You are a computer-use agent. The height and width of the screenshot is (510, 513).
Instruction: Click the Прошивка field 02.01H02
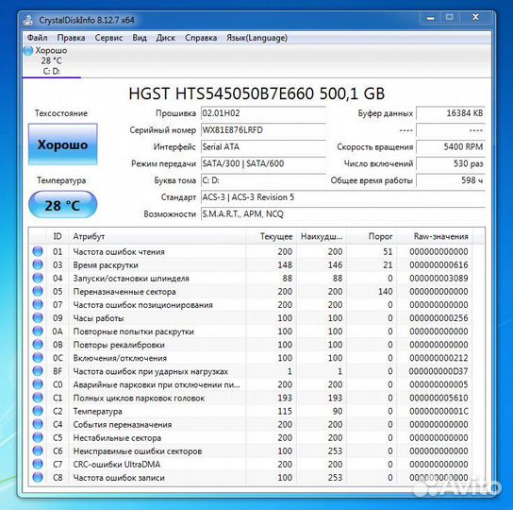pyautogui.click(x=263, y=113)
